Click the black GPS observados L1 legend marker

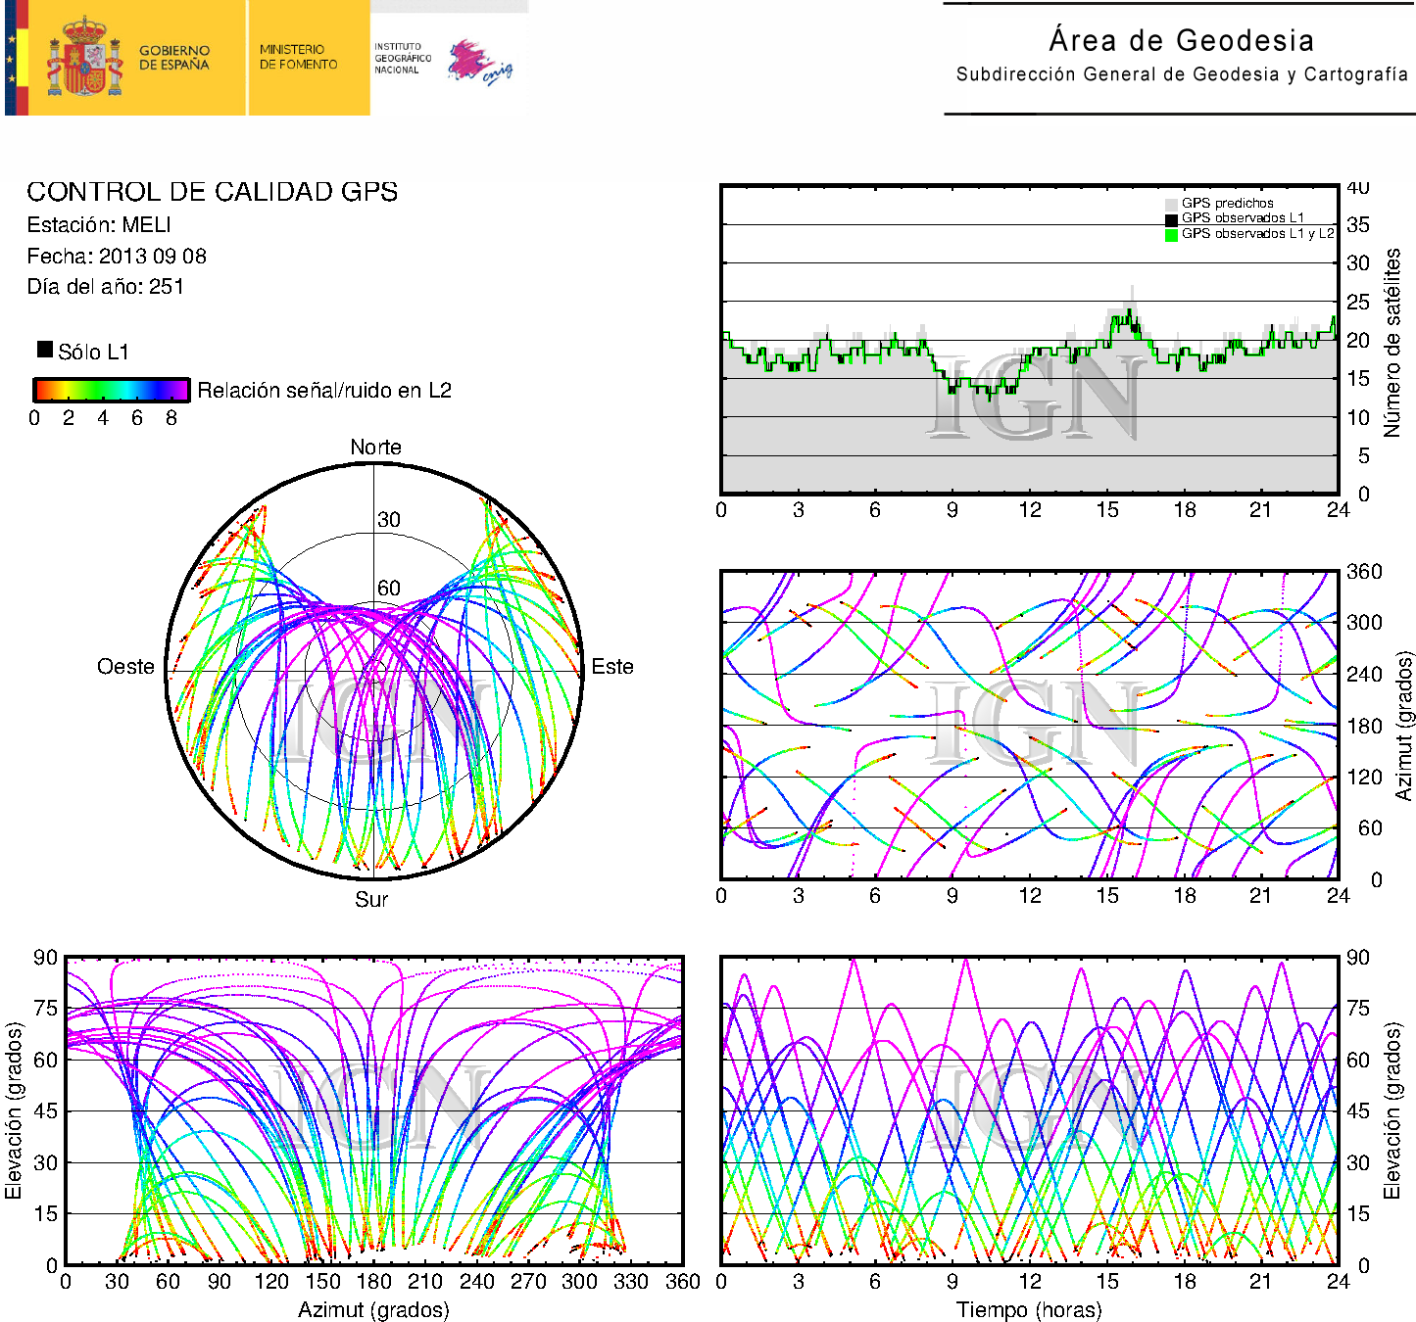1171,219
